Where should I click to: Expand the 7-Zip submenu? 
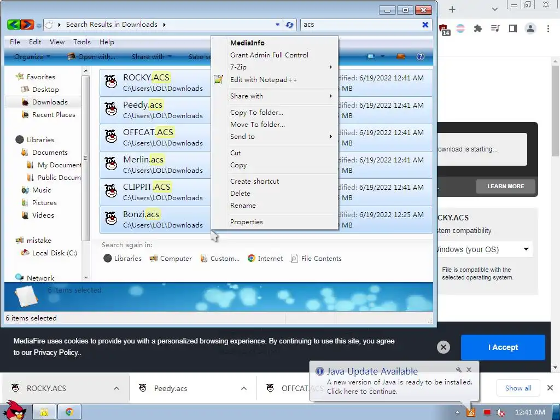coord(275,67)
